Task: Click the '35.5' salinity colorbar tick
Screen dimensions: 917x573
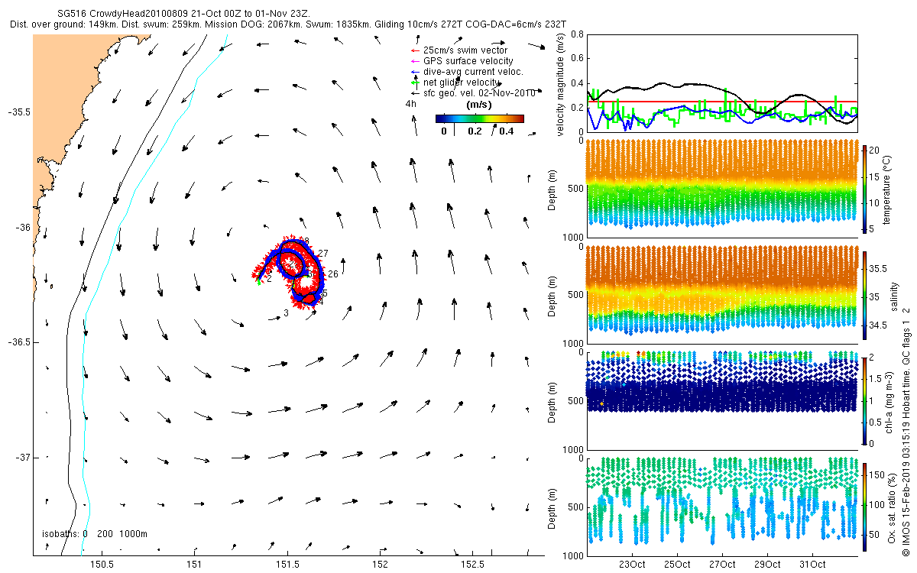Action: point(879,269)
